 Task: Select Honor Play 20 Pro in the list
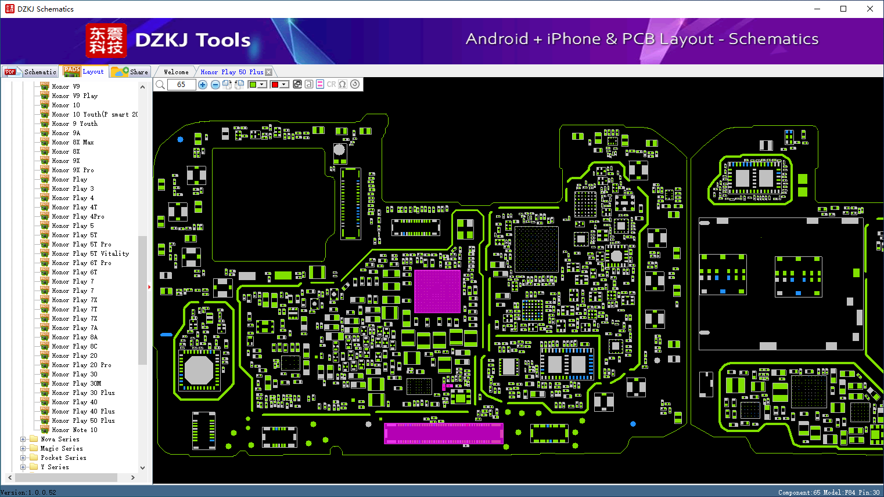click(x=81, y=365)
